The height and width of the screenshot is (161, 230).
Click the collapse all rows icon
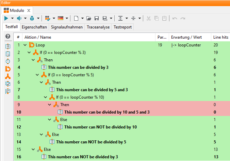133,18
